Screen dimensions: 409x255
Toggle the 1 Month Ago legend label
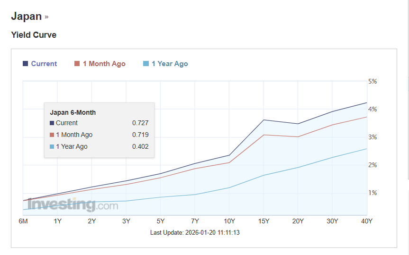pyautogui.click(x=104, y=64)
